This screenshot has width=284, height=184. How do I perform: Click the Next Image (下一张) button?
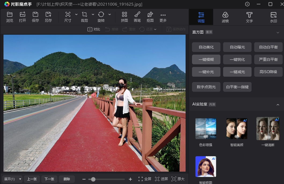coord(49,179)
